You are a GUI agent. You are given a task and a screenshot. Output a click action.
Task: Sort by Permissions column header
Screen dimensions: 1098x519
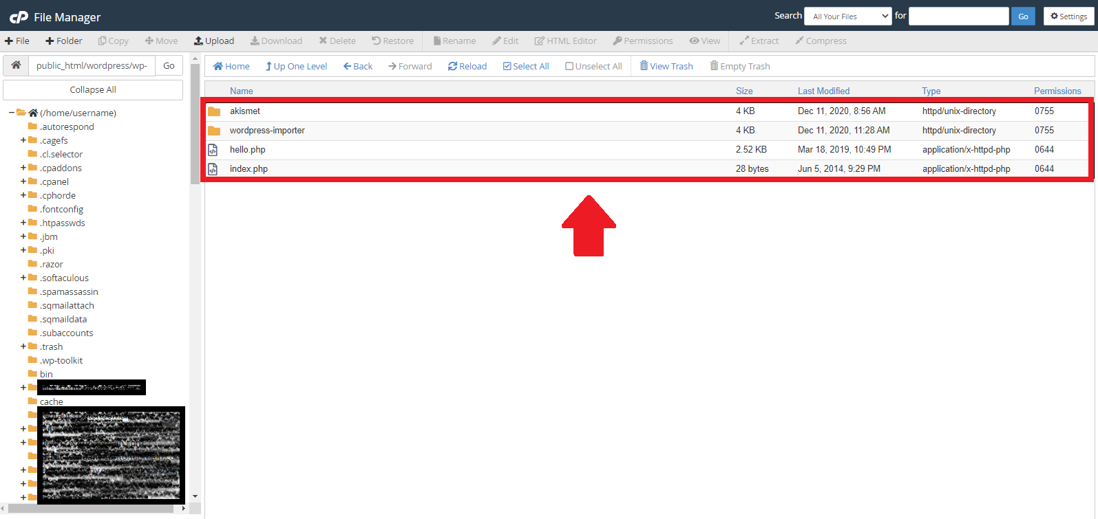point(1057,91)
